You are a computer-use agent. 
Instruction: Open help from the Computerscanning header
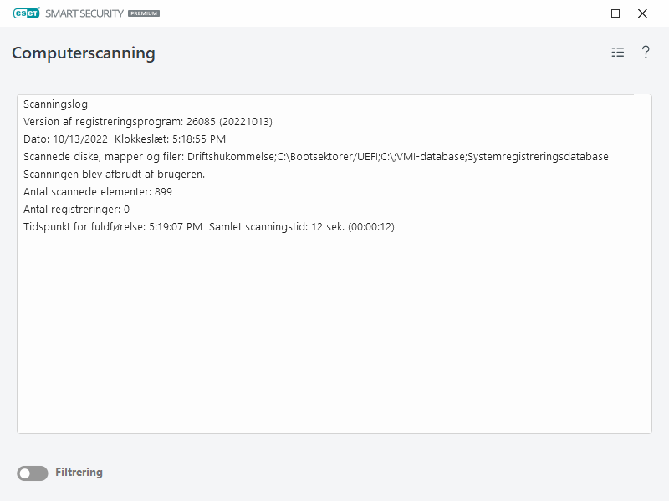coord(645,52)
